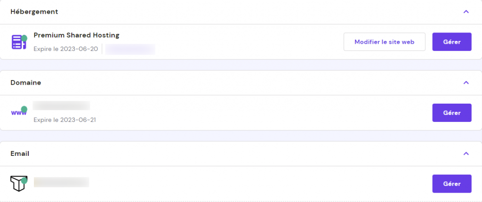The image size is (482, 202).
Task: Click the Email section header
Action: coord(20,154)
